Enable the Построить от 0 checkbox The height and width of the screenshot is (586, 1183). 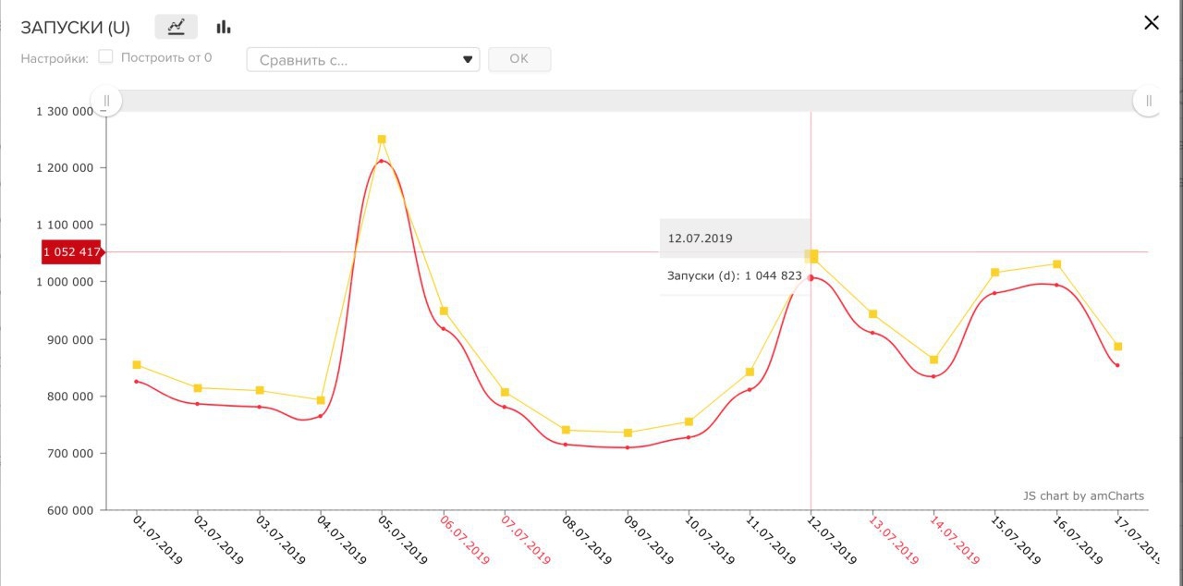tap(106, 57)
